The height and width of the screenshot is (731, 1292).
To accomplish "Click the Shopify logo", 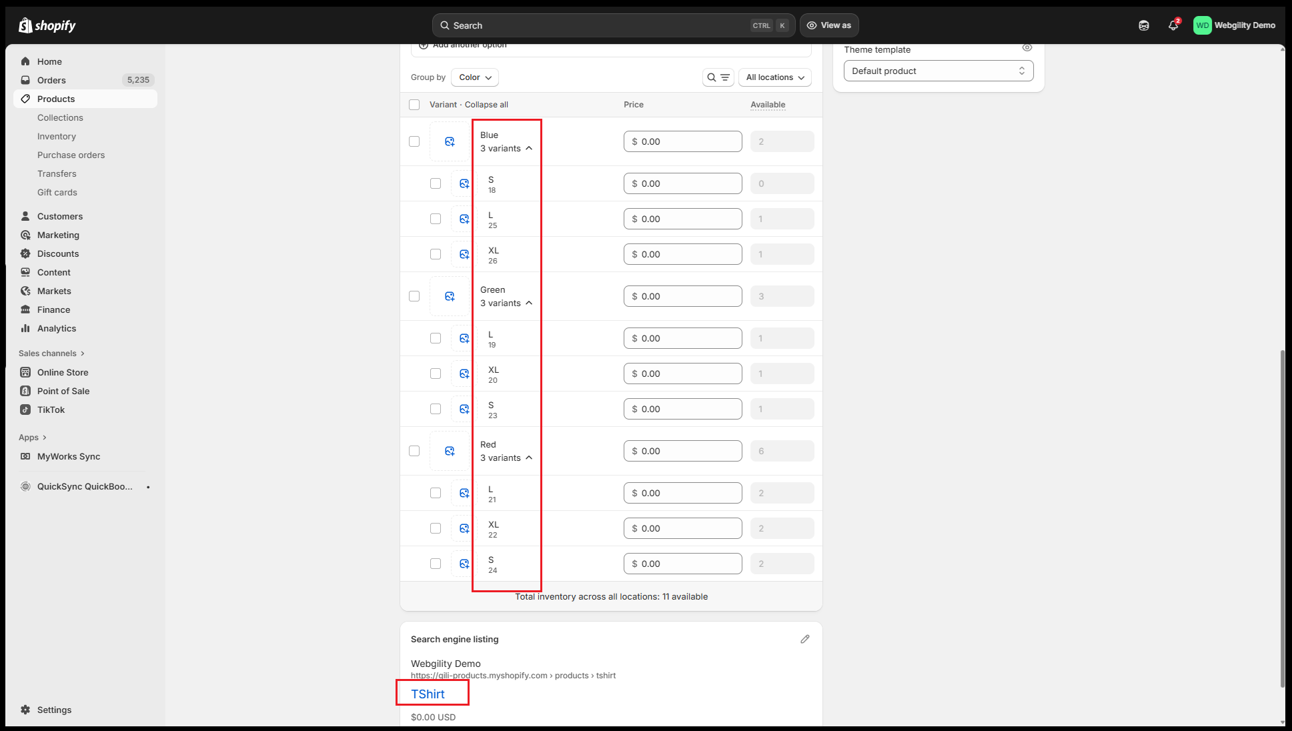I will coord(47,25).
